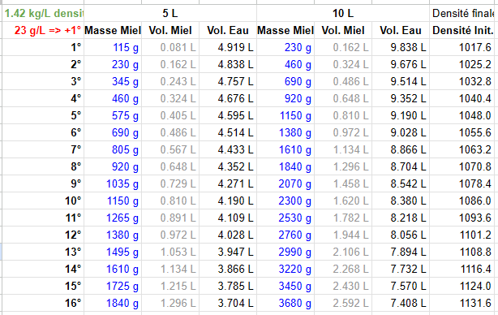
Task: Select the blue '1035 g' cell
Action: [x=113, y=183]
